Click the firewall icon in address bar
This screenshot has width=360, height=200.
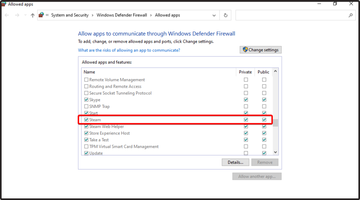[x=41, y=15]
